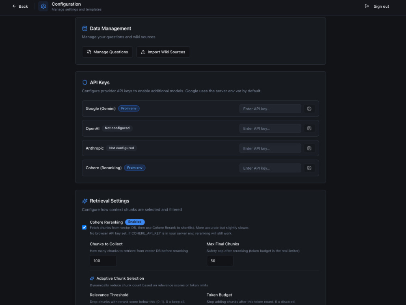Focus the Google (Gemini) API key field
This screenshot has height=305, width=406.
pos(270,109)
